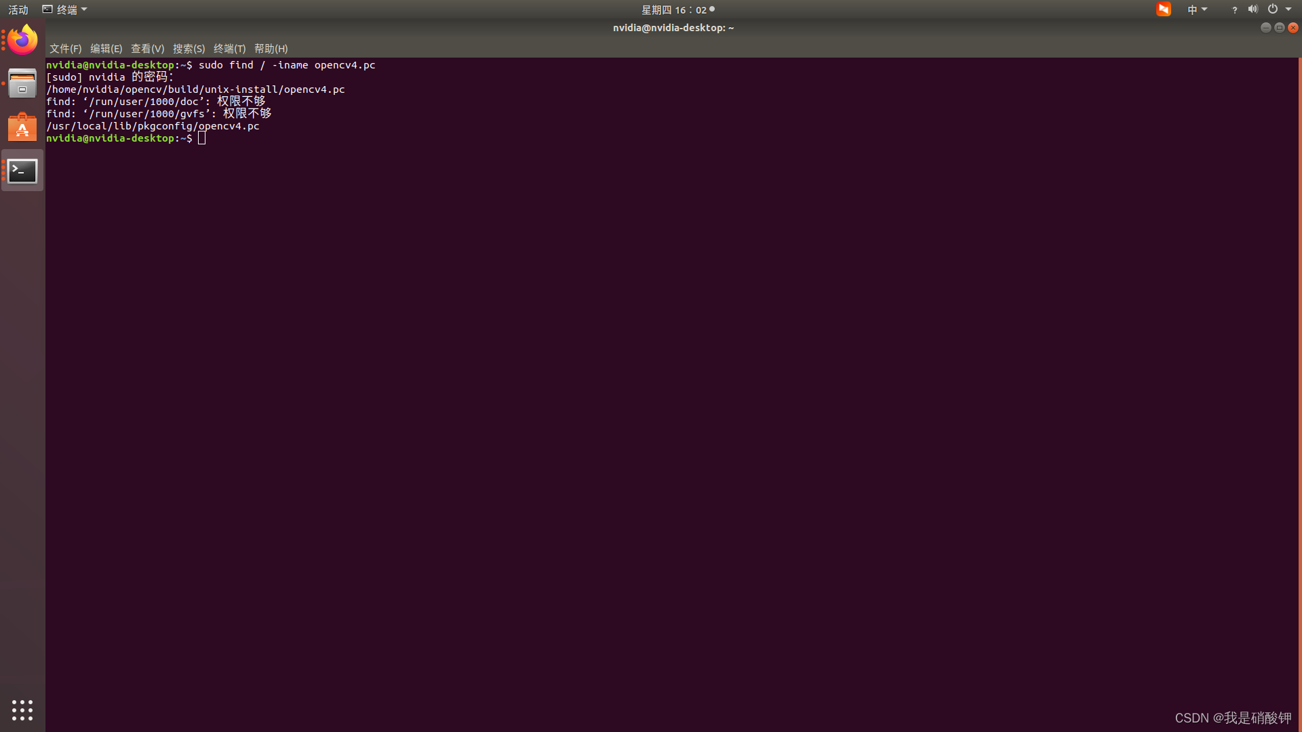Open the 搜索(S) menu
Viewport: 1302px width, 732px height.
pyautogui.click(x=189, y=48)
